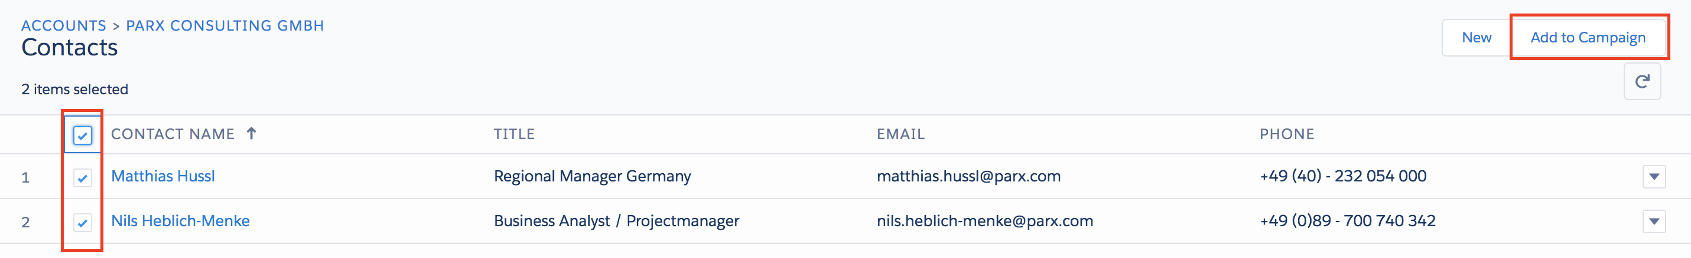
Task: Open row actions dropdown for Nils Heblich-Menke
Action: (1654, 222)
